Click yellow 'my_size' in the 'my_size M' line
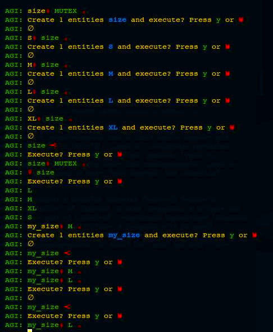This screenshot has height=332, width=273. (43, 227)
